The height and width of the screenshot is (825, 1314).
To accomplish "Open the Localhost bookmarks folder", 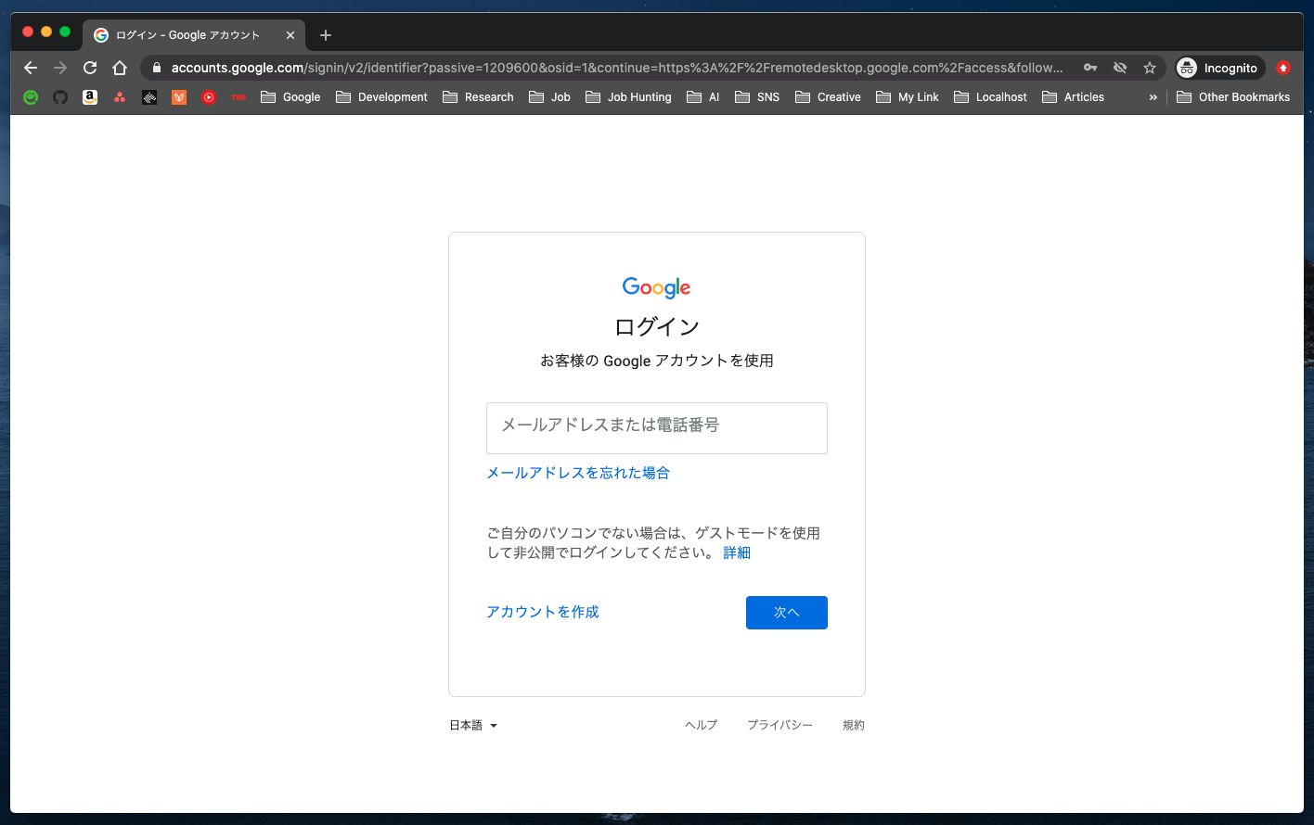I will [991, 96].
